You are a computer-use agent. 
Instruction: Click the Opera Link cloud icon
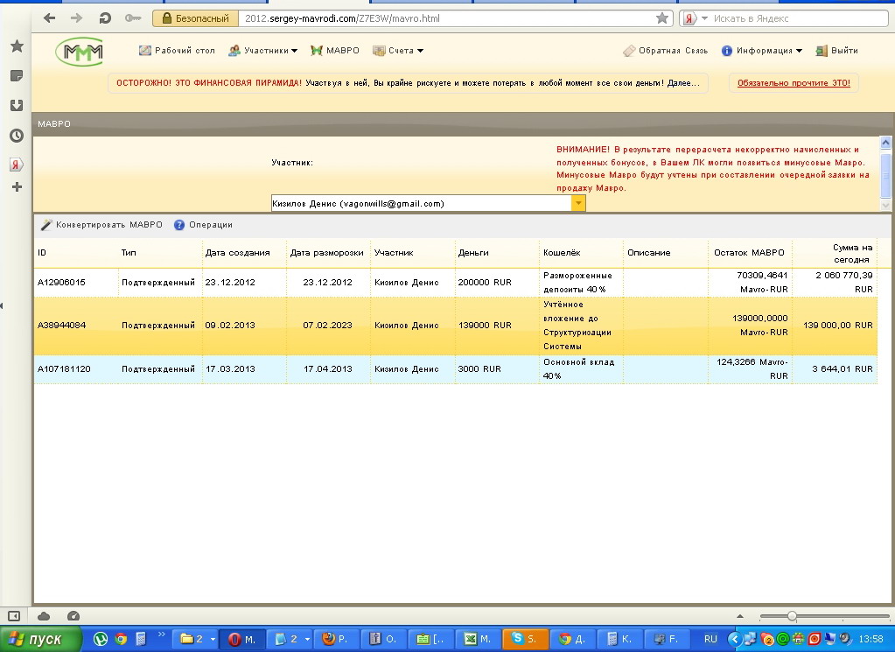click(x=44, y=616)
